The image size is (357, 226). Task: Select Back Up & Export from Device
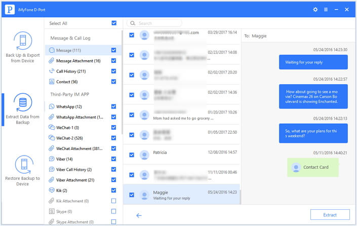pyautogui.click(x=23, y=48)
